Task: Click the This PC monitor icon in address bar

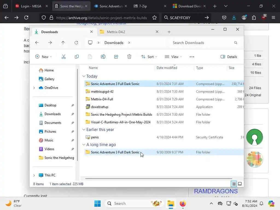Action: coord(90,42)
